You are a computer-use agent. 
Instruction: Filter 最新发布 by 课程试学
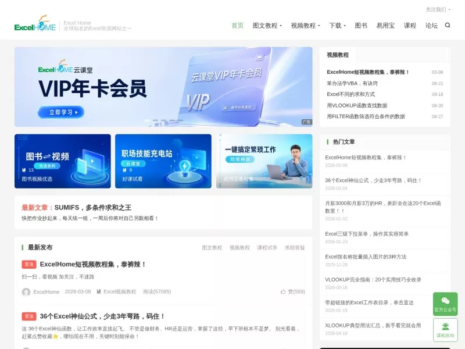pyautogui.click(x=267, y=248)
